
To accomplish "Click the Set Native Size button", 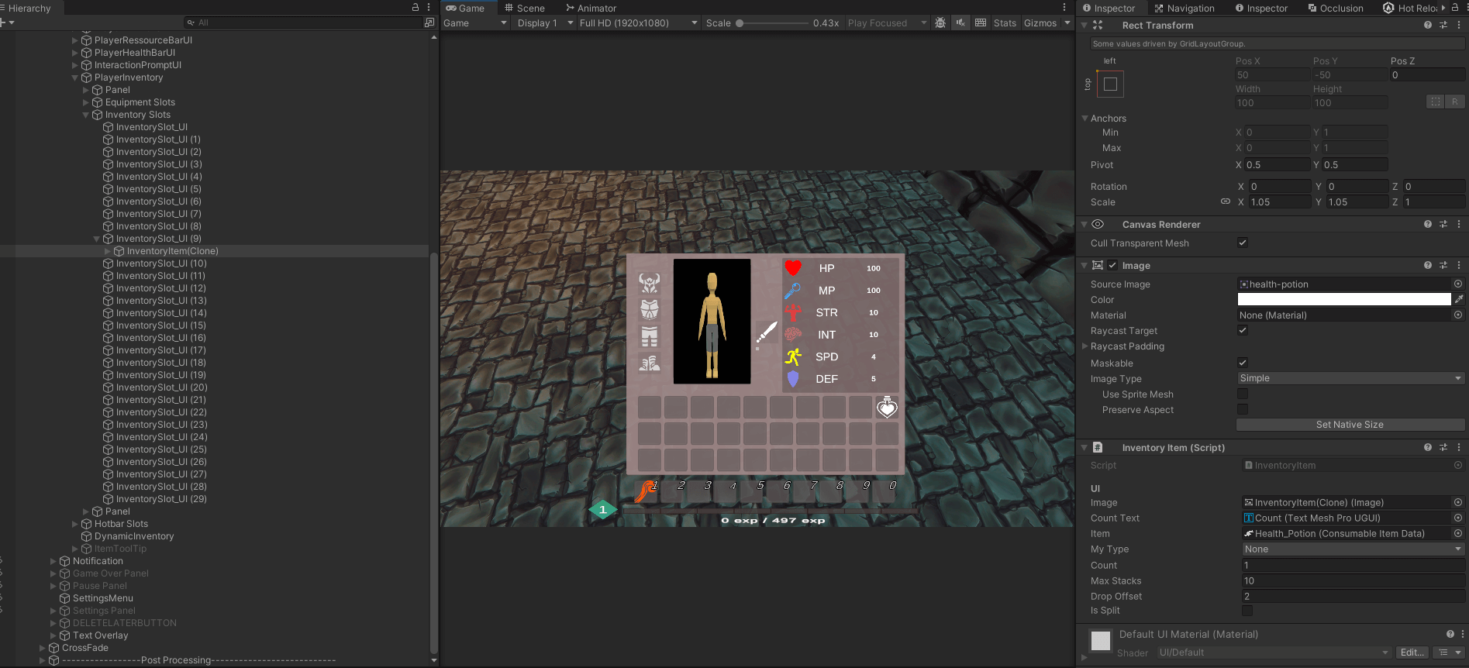I will [x=1350, y=424].
